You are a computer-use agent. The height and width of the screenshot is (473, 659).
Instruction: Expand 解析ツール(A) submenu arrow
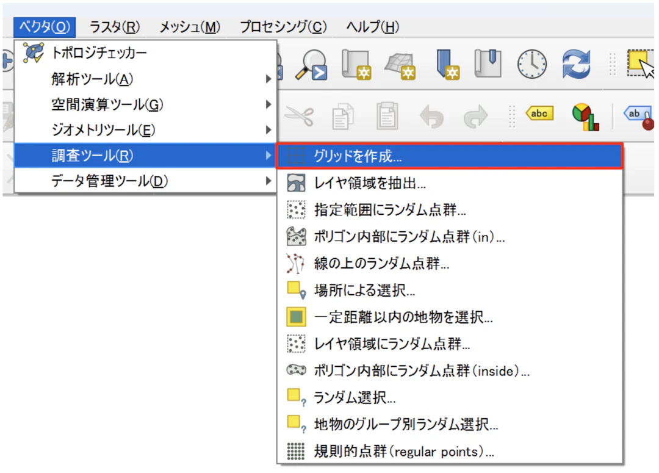click(x=268, y=79)
